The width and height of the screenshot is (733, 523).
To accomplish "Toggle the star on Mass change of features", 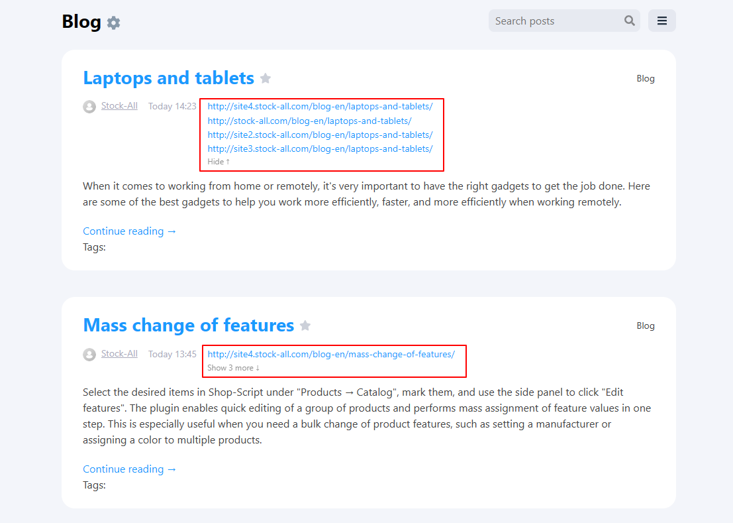I will click(305, 325).
